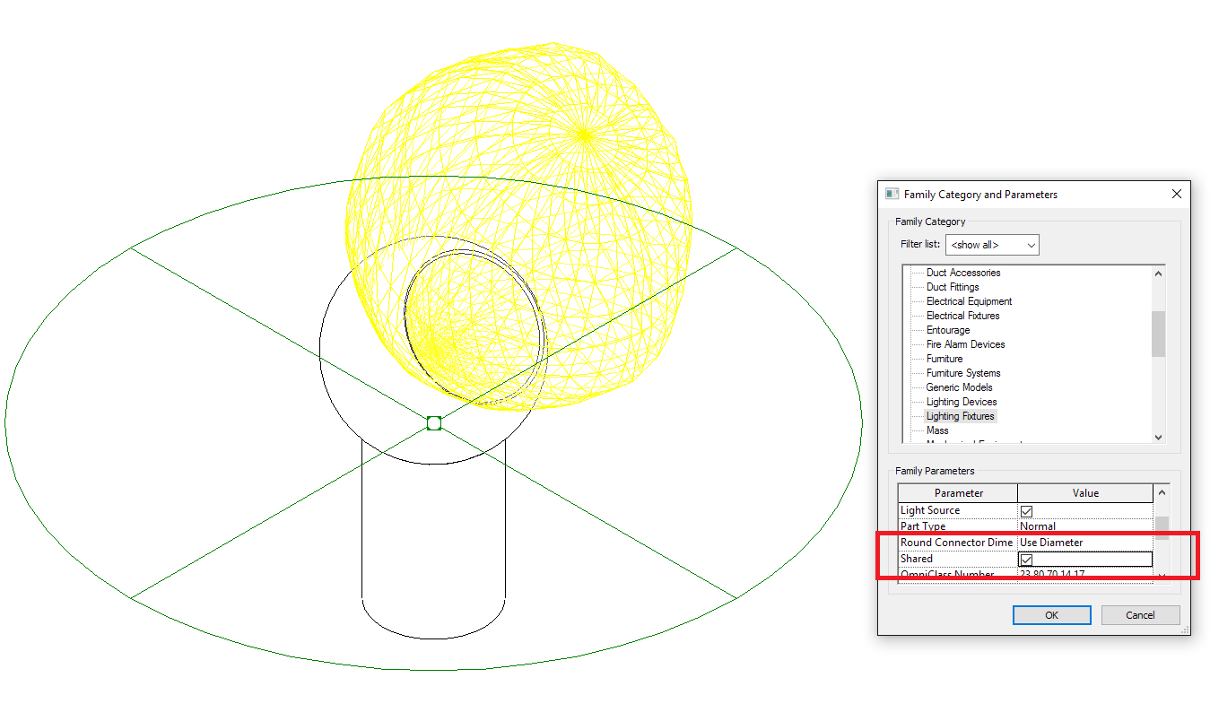
Task: Click the Shared parameter name cell
Action: tap(958, 559)
